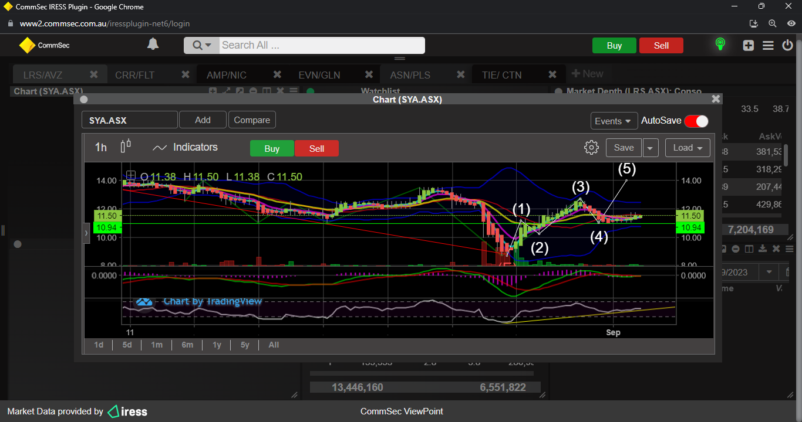Switch to the AMP/NIC tab
Viewport: 802px width, 422px height.
227,75
